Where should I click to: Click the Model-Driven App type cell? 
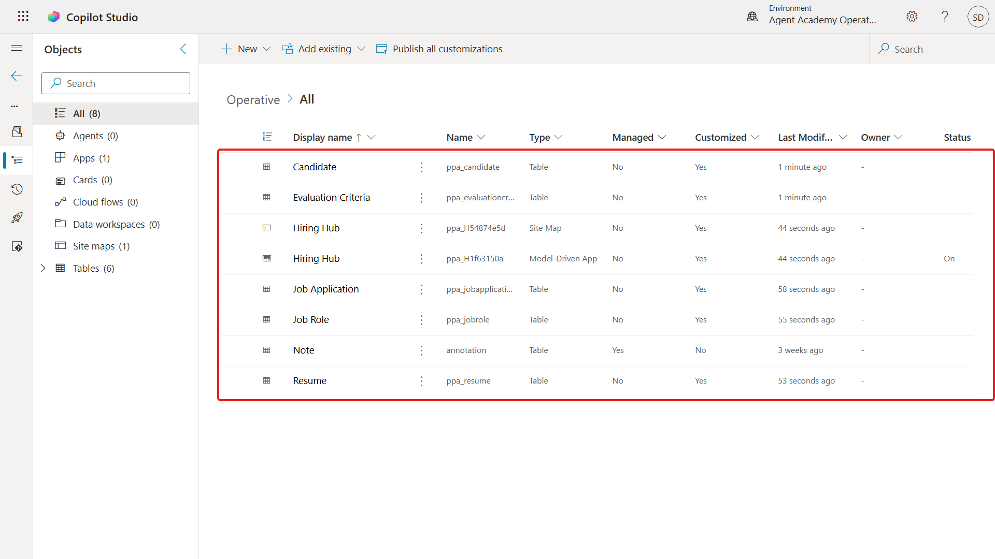[563, 258]
